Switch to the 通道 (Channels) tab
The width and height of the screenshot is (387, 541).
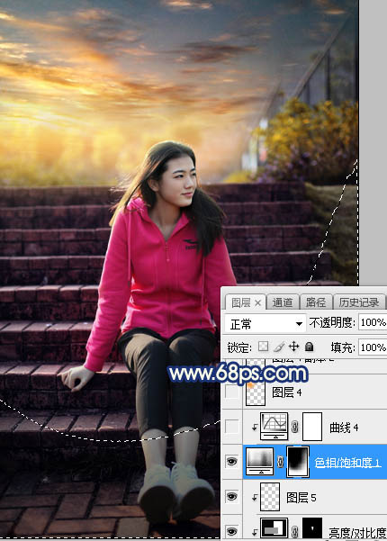(x=283, y=302)
